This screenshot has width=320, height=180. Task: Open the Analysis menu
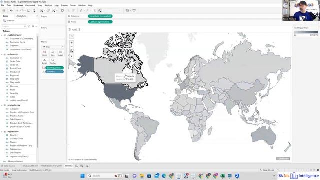[48, 5]
